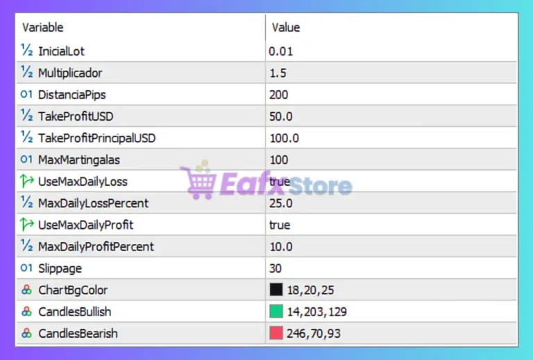
Task: Select the MaxMartingalas variable name
Action: coord(79,160)
